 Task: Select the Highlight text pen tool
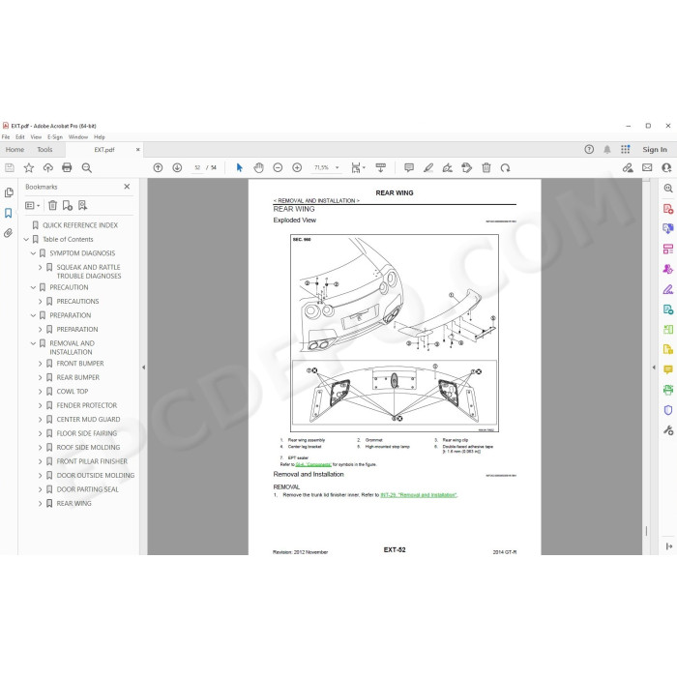coord(427,167)
